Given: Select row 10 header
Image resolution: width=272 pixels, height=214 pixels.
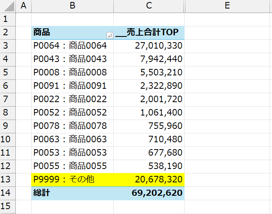Looking at the screenshot, I should pos(8,140).
